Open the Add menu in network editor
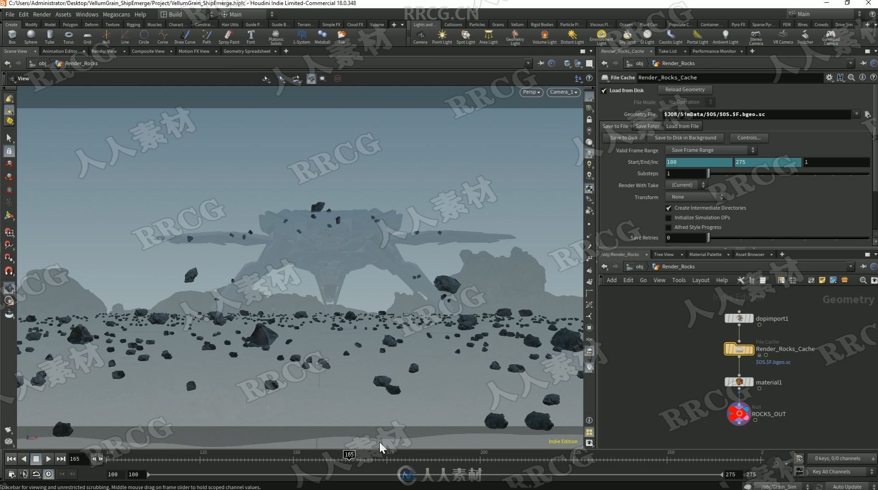The width and height of the screenshot is (878, 490). (x=612, y=280)
